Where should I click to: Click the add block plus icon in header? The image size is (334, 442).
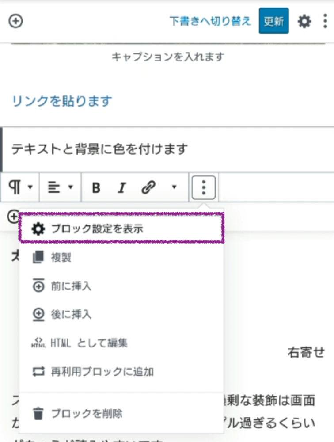pyautogui.click(x=16, y=21)
